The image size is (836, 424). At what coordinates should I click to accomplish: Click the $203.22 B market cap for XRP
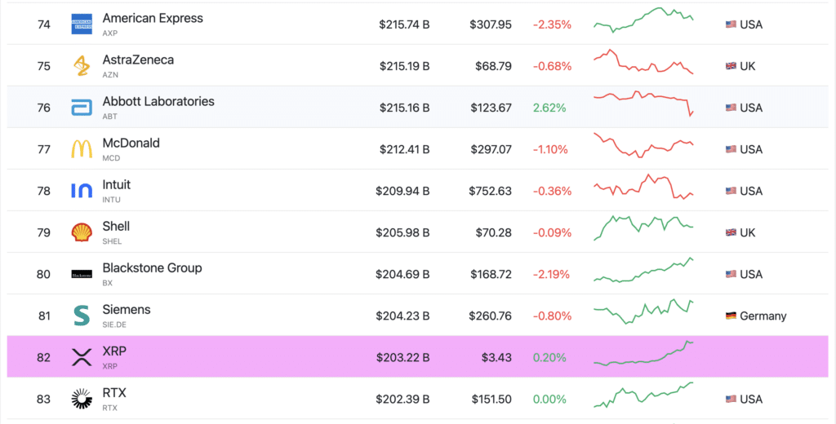coord(402,357)
